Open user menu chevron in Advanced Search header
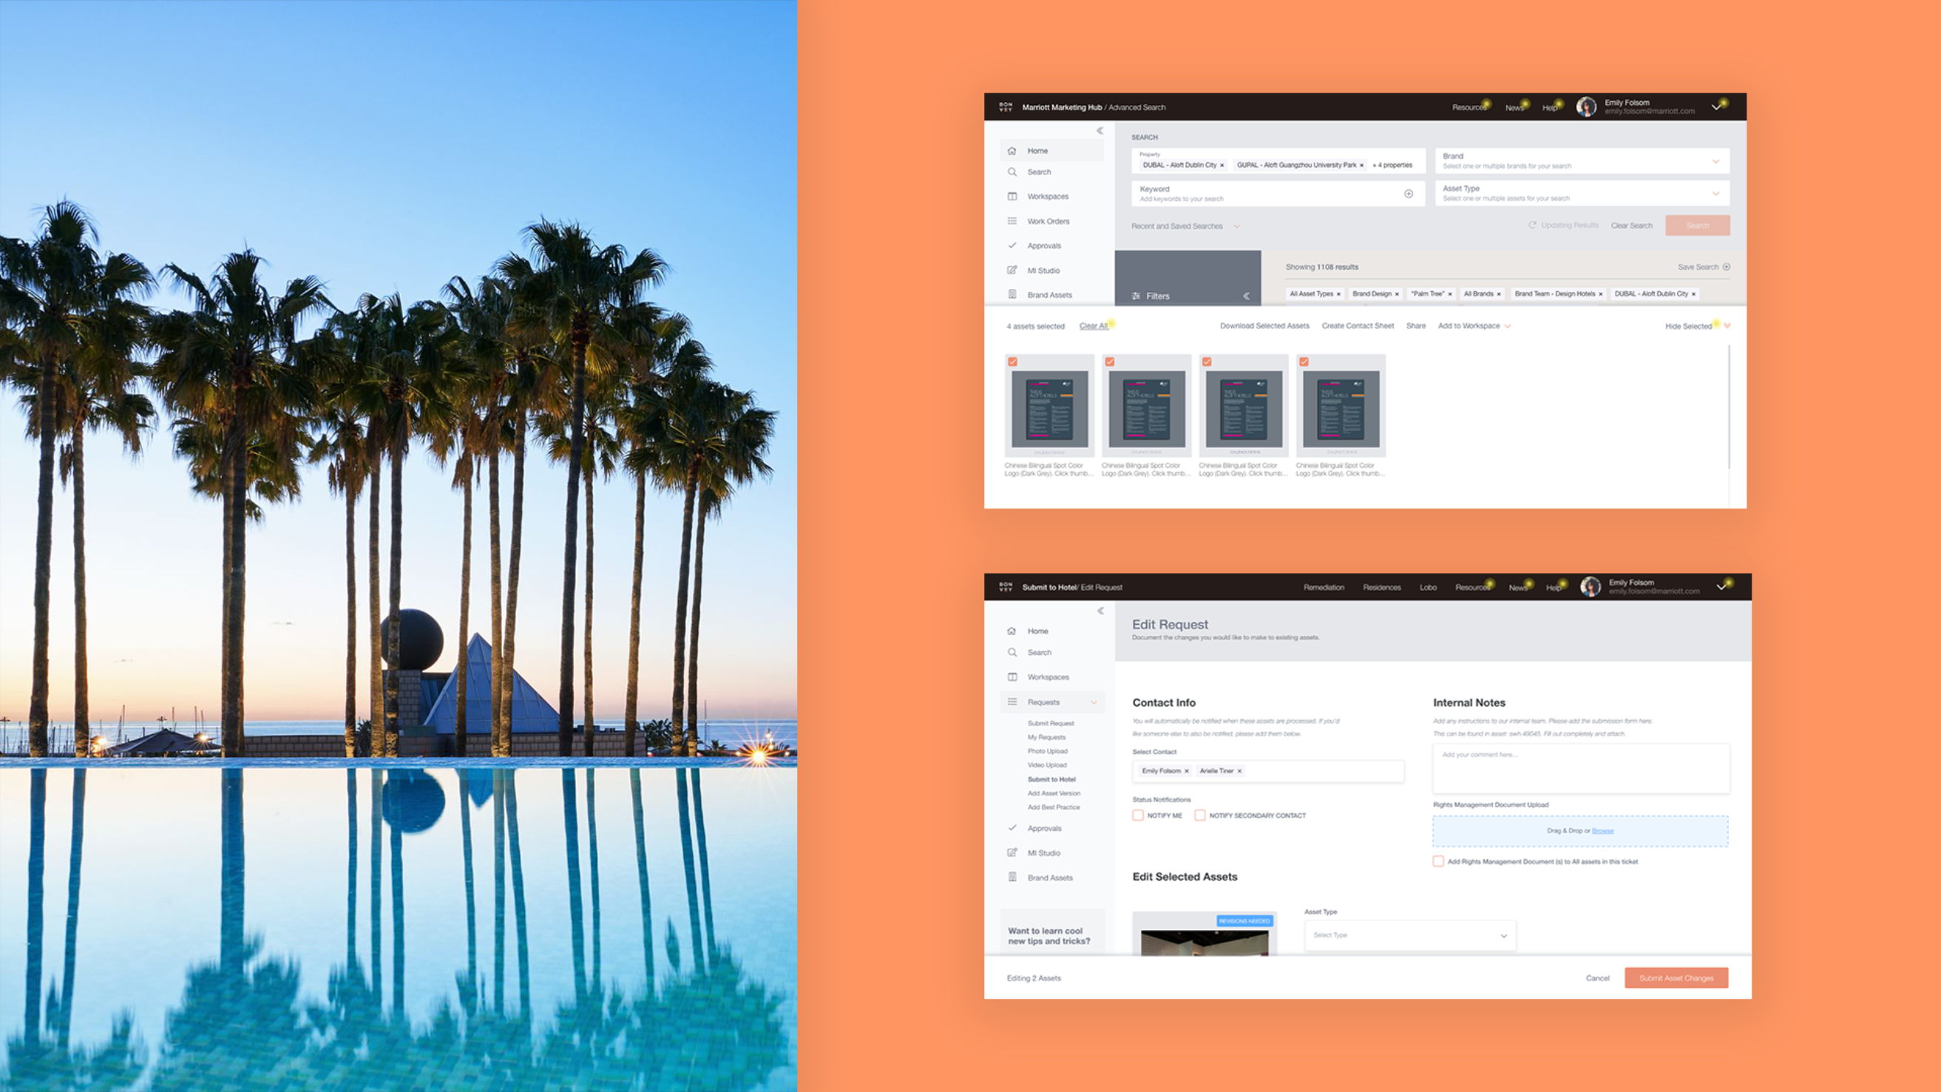The width and height of the screenshot is (1941, 1092). 1716,107
